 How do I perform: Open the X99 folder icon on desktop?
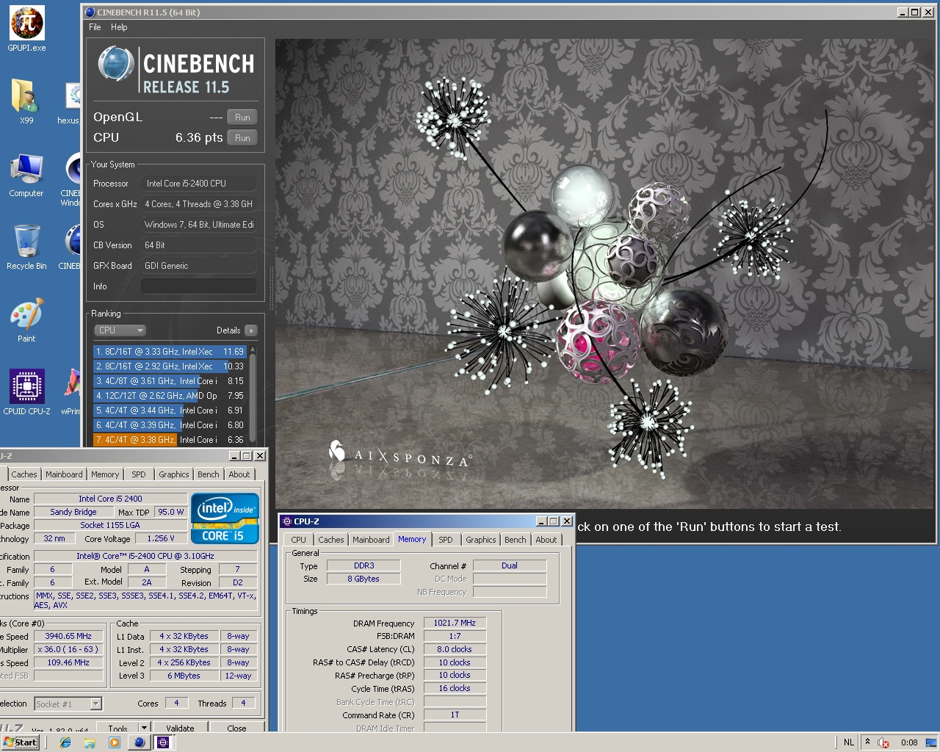pyautogui.click(x=26, y=101)
